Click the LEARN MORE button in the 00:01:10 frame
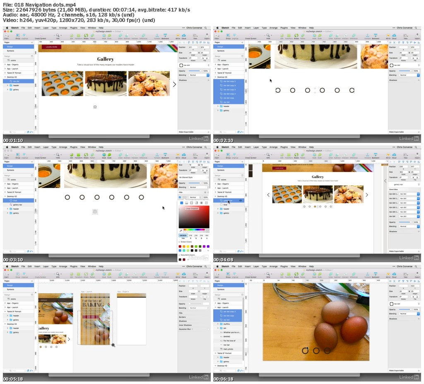Image resolution: width=424 pixels, height=384 pixels. tap(51, 47)
